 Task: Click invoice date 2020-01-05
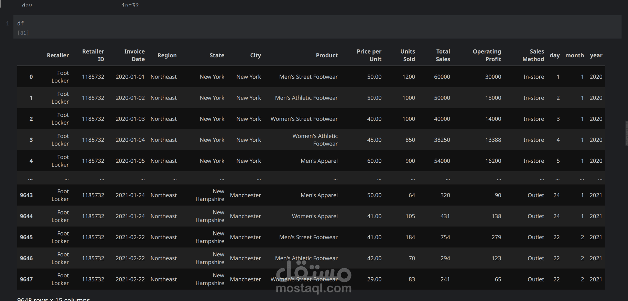pyautogui.click(x=130, y=161)
